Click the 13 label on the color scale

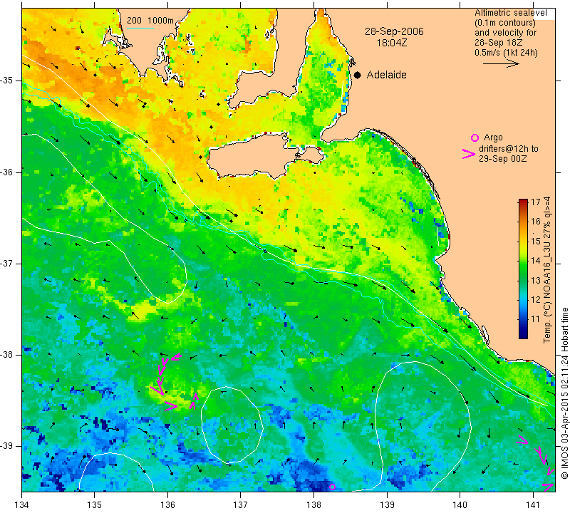[x=536, y=280]
